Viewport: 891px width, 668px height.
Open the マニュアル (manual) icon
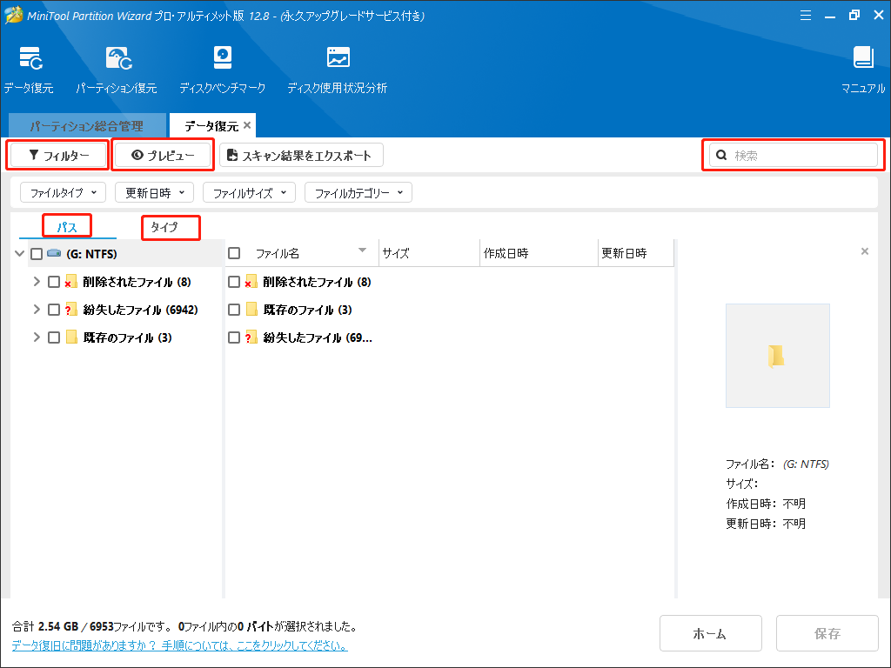point(861,70)
